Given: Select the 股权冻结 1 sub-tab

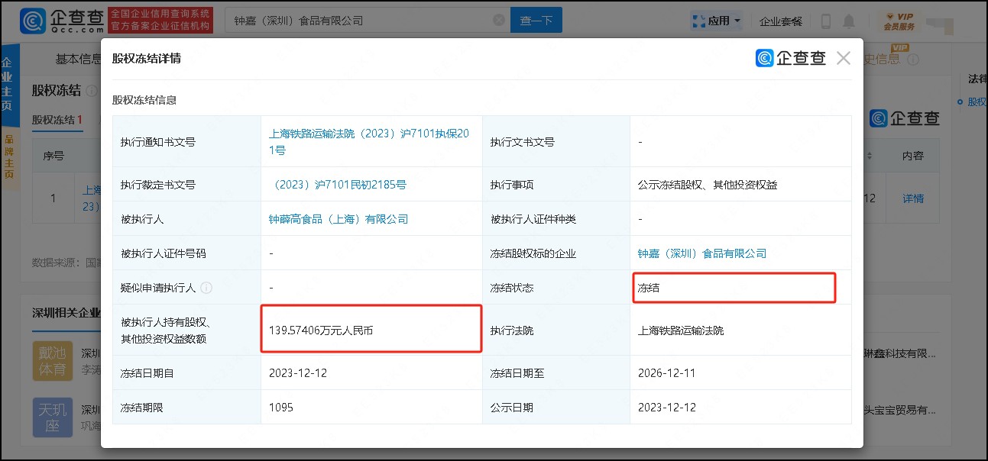Looking at the screenshot, I should [57, 120].
